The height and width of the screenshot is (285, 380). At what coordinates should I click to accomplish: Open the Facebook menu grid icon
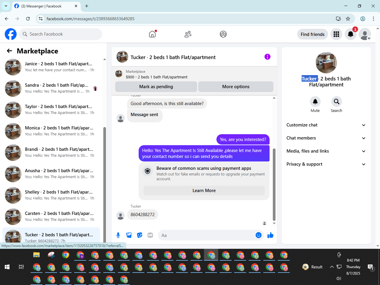click(x=336, y=34)
